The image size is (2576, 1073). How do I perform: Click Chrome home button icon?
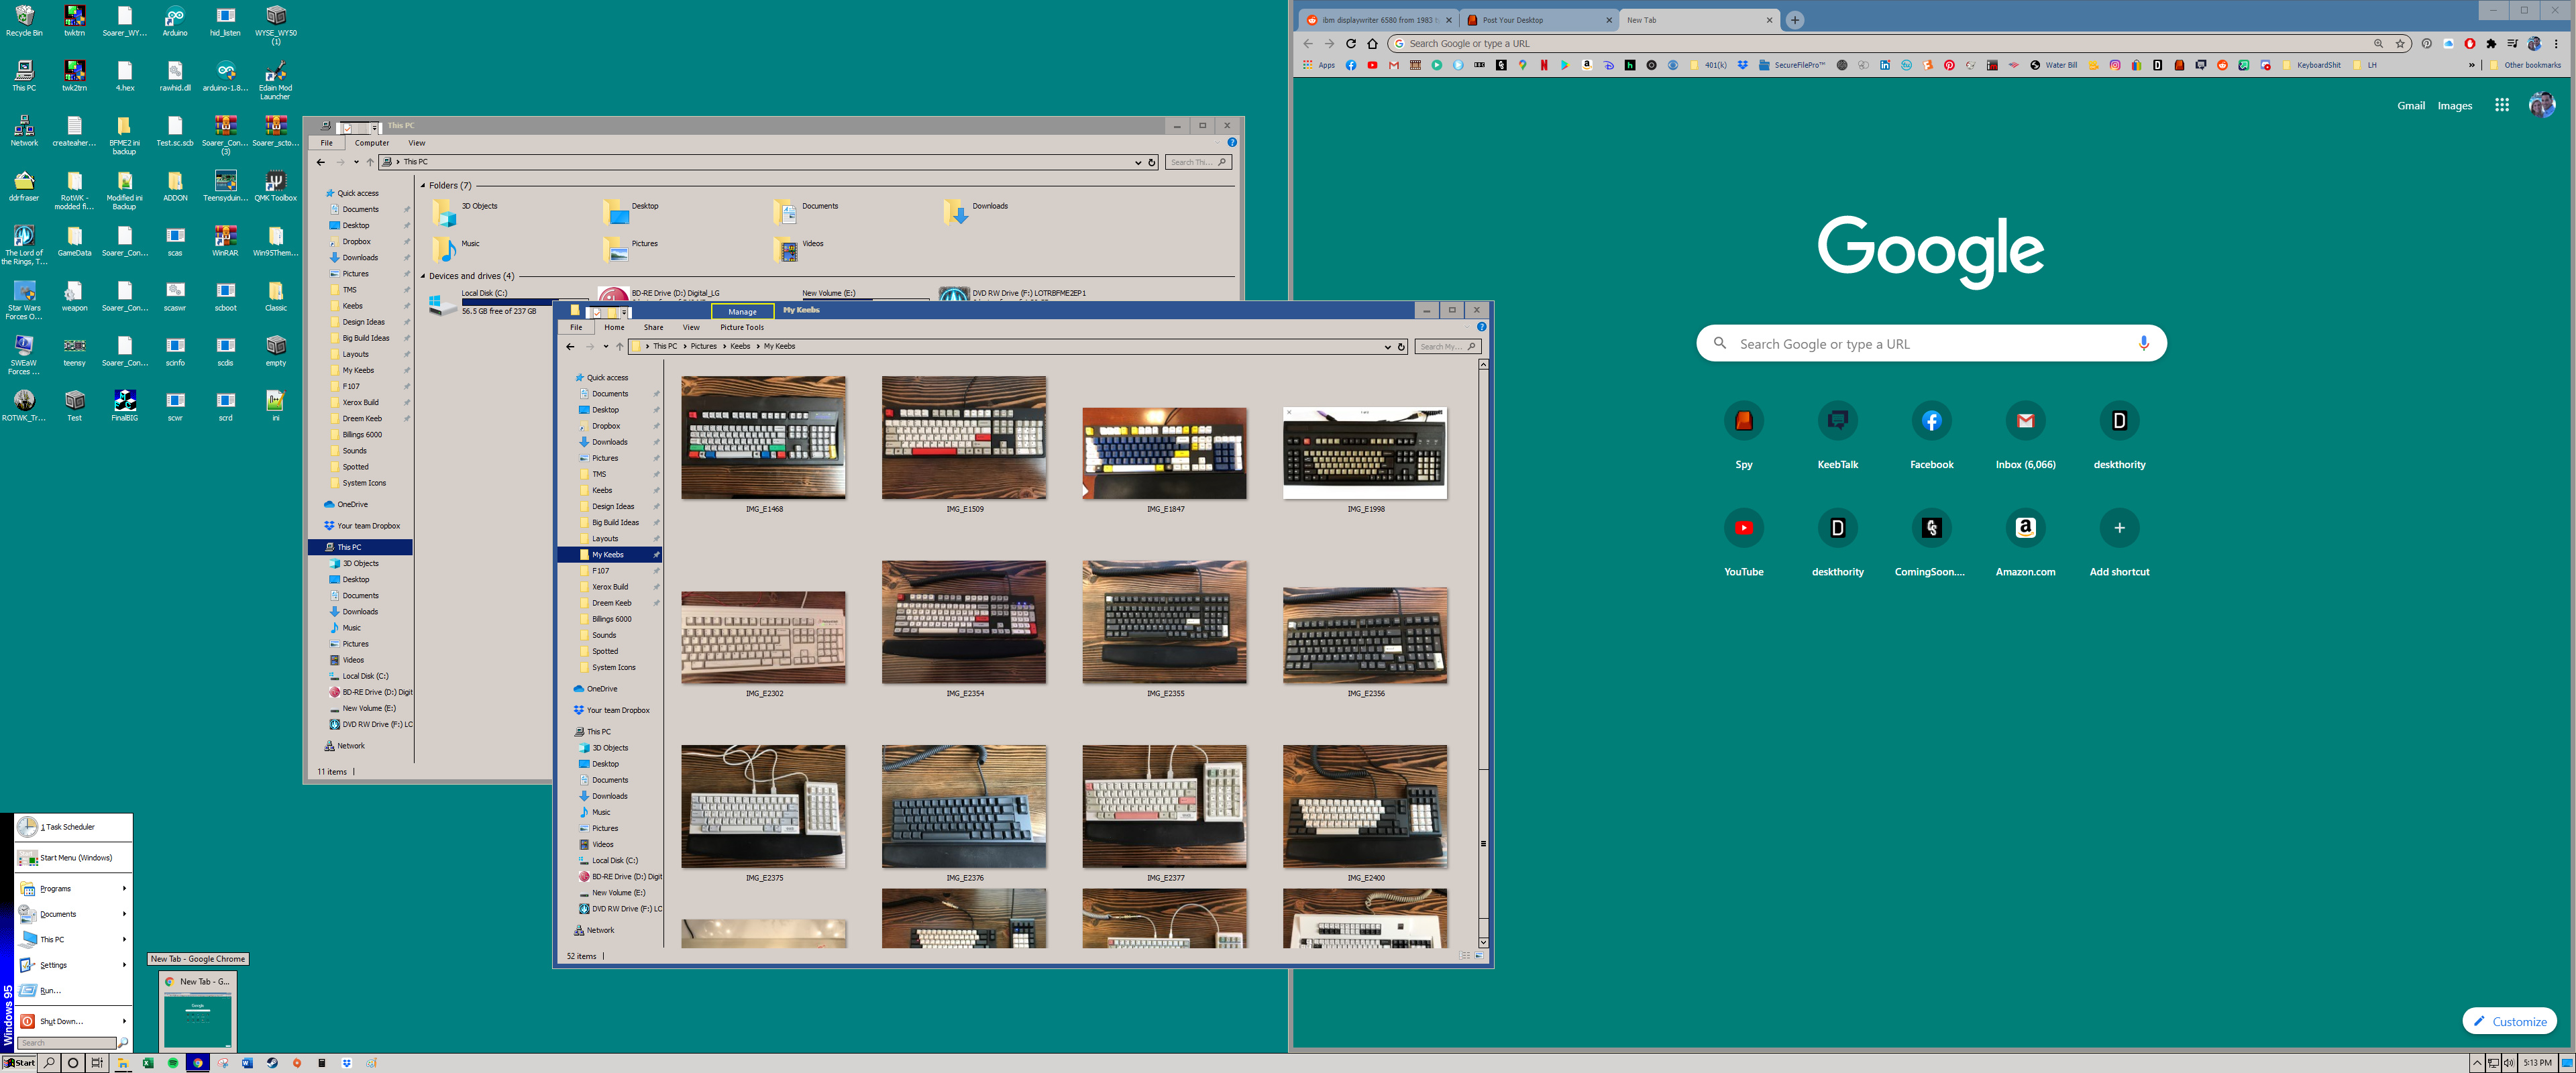coord(1372,44)
